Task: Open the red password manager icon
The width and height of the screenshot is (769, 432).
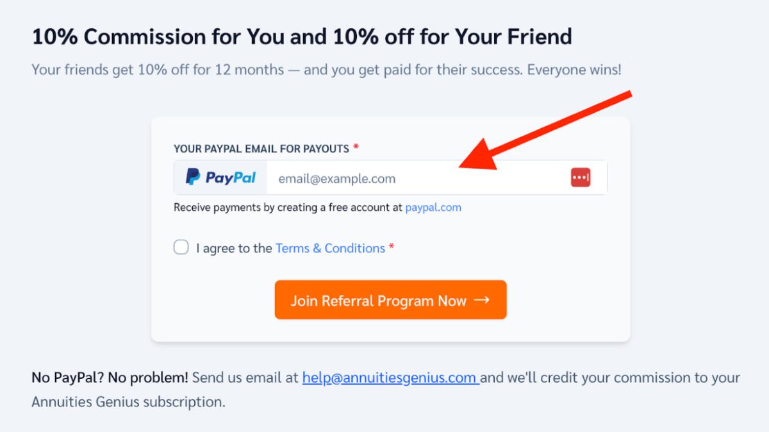Action: coord(581,178)
